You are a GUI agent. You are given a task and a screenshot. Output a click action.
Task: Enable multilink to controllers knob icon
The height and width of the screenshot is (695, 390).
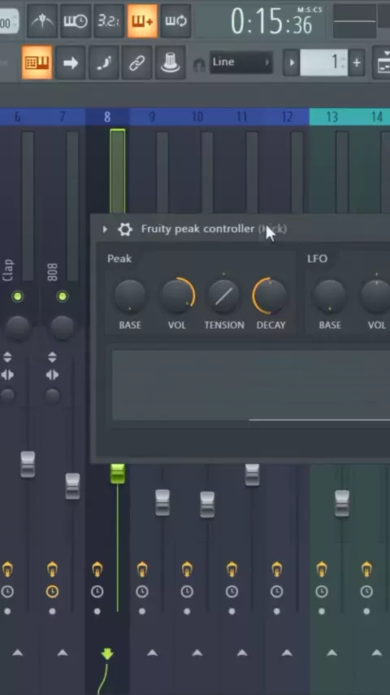(170, 63)
